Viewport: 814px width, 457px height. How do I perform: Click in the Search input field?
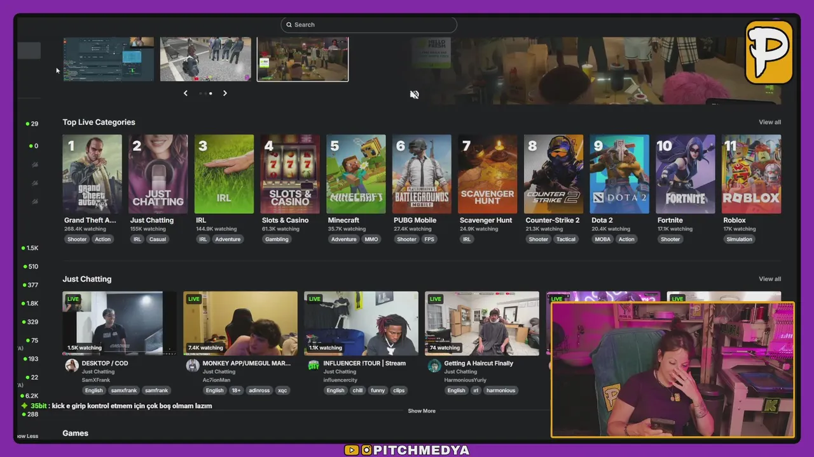coord(369,25)
